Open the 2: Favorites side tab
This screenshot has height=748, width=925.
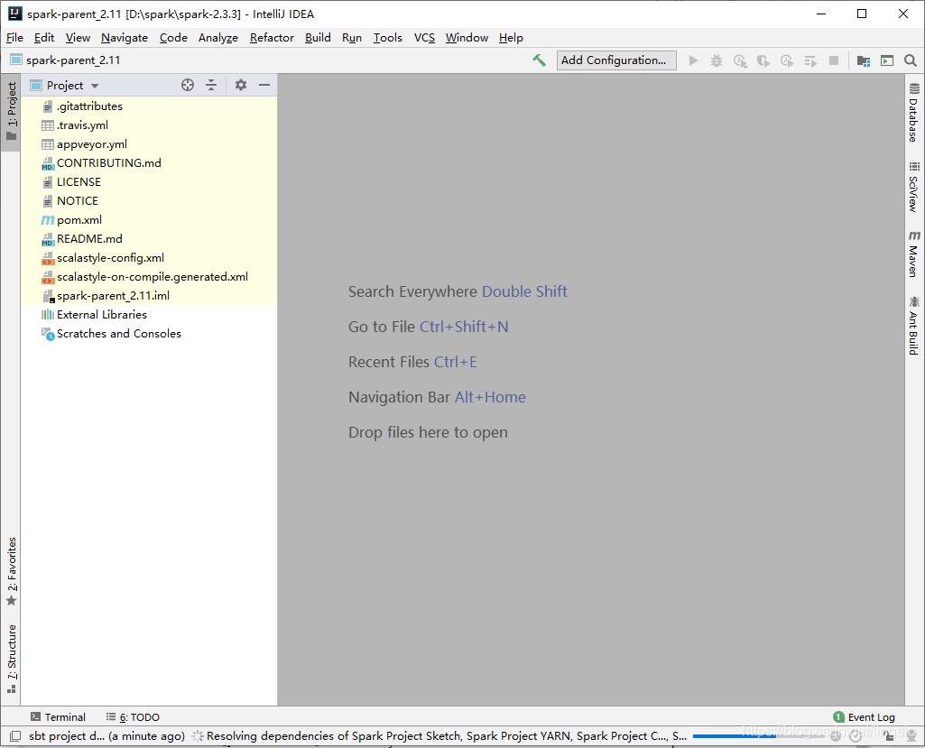[x=11, y=572]
